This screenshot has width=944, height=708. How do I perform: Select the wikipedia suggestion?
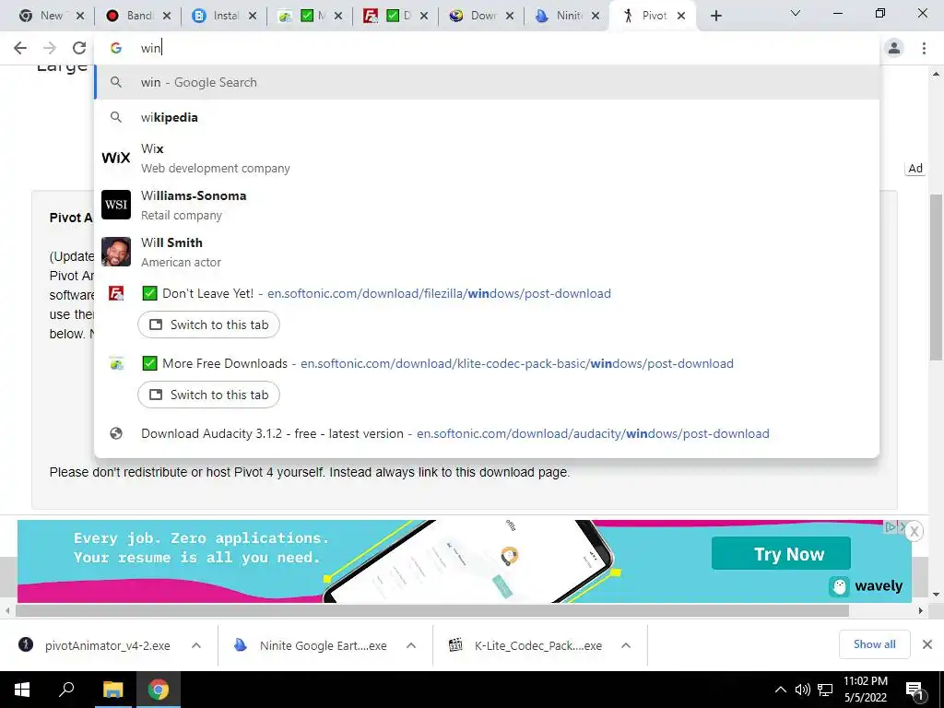(487, 117)
